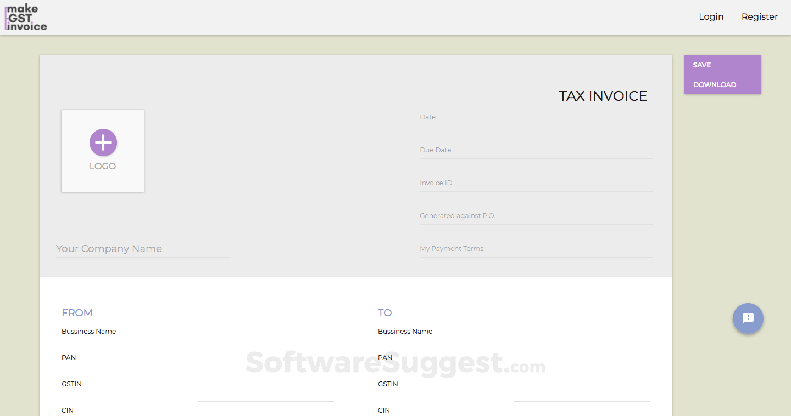Screen dimensions: 791x416
Task: Click the SAVE button
Action: point(702,65)
